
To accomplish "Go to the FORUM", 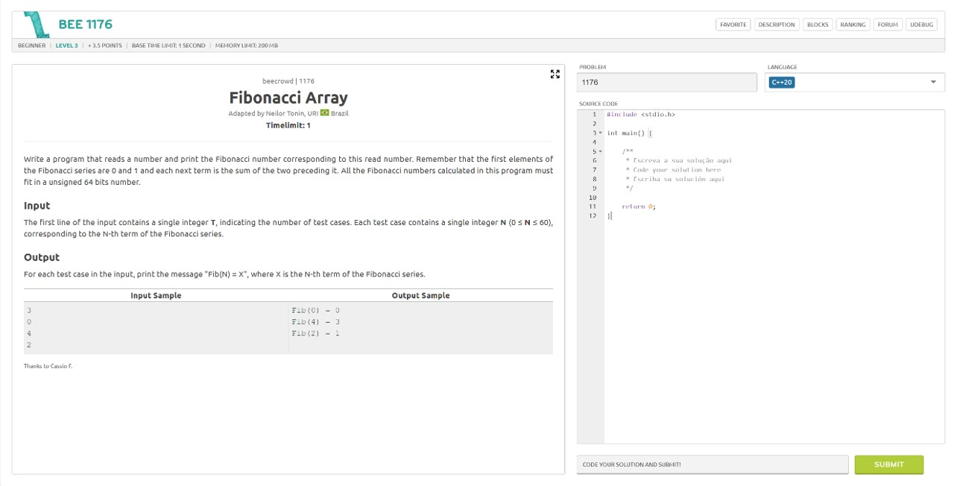I will [888, 25].
